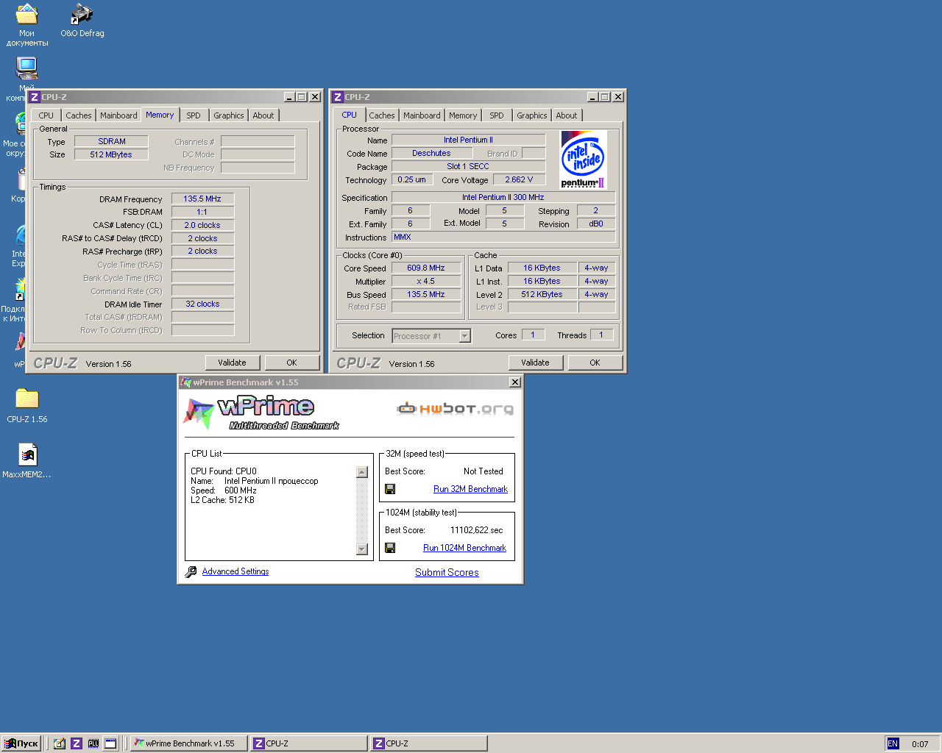
Task: Open the CPU-Z 1.56 folder icon
Action: click(x=26, y=405)
